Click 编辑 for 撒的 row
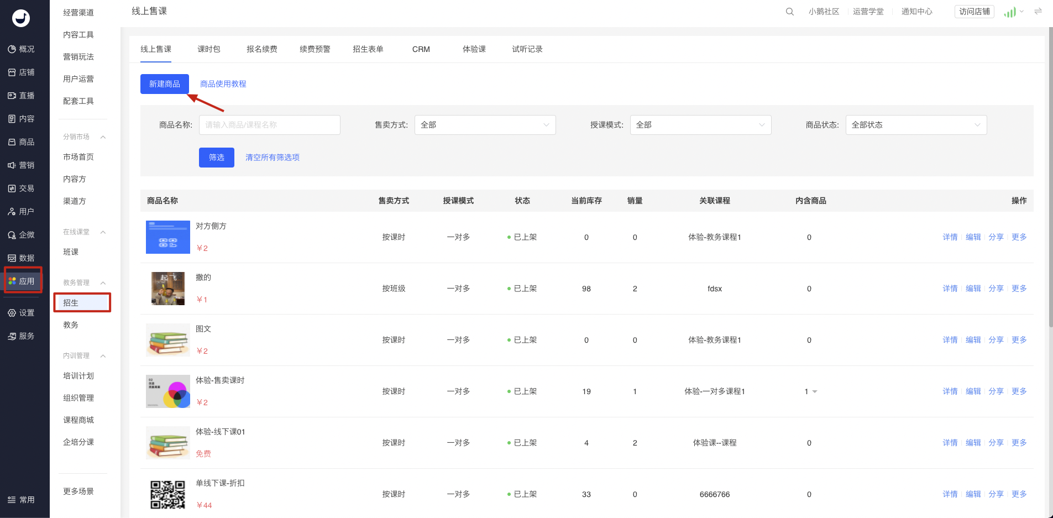Screen dimensions: 1053x518 [973, 289]
